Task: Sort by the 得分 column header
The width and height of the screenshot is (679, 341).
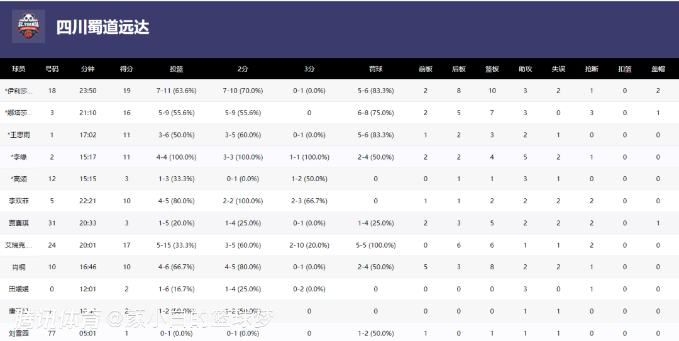Action: [126, 69]
